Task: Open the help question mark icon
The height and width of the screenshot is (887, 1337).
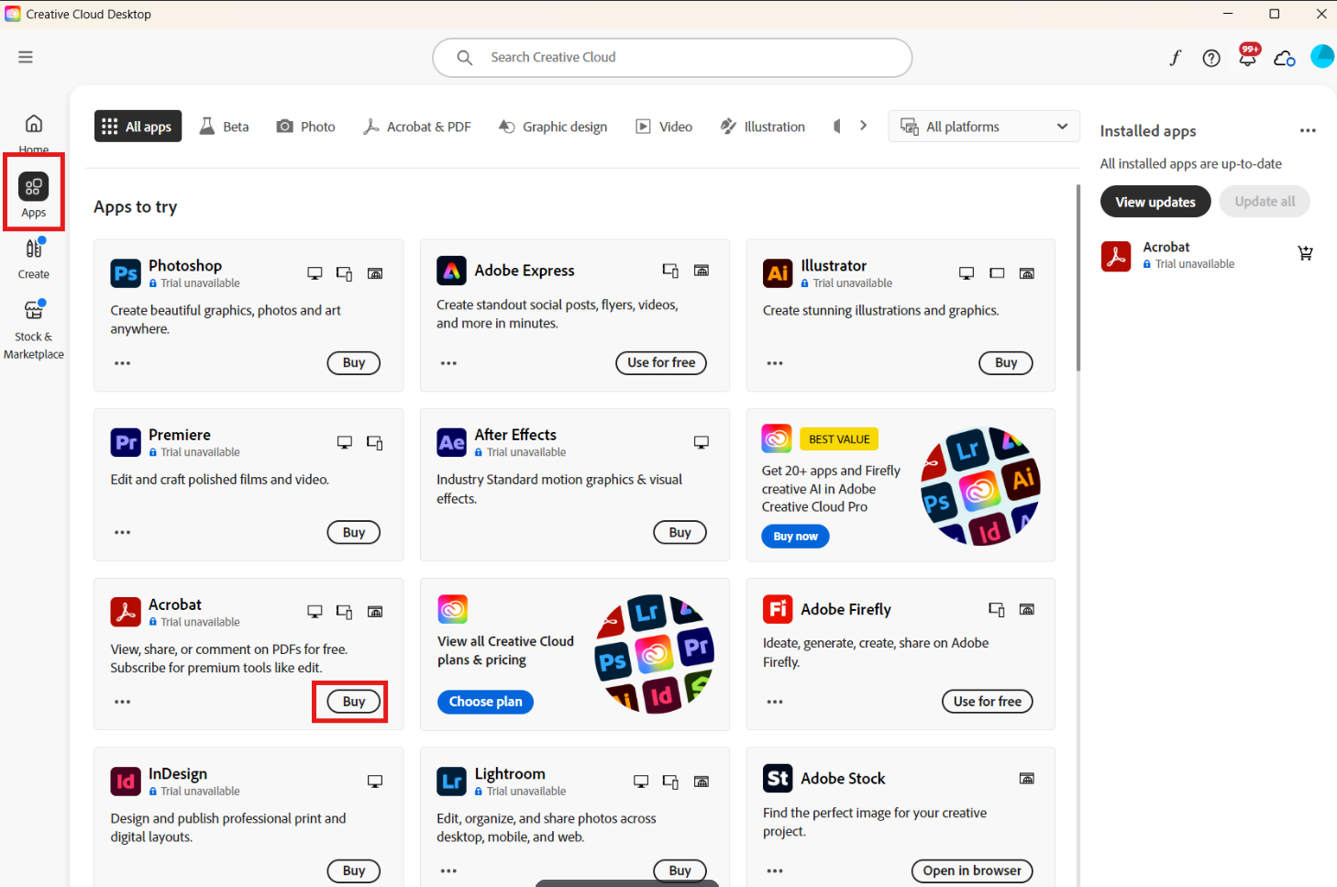Action: [x=1211, y=58]
